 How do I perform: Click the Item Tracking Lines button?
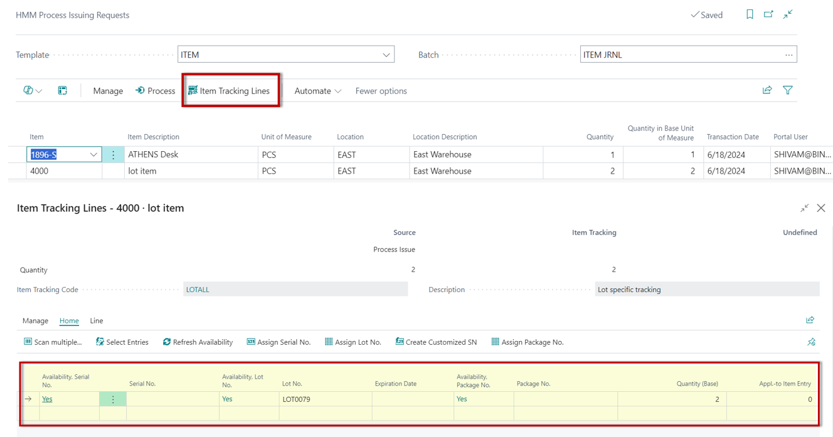click(230, 90)
